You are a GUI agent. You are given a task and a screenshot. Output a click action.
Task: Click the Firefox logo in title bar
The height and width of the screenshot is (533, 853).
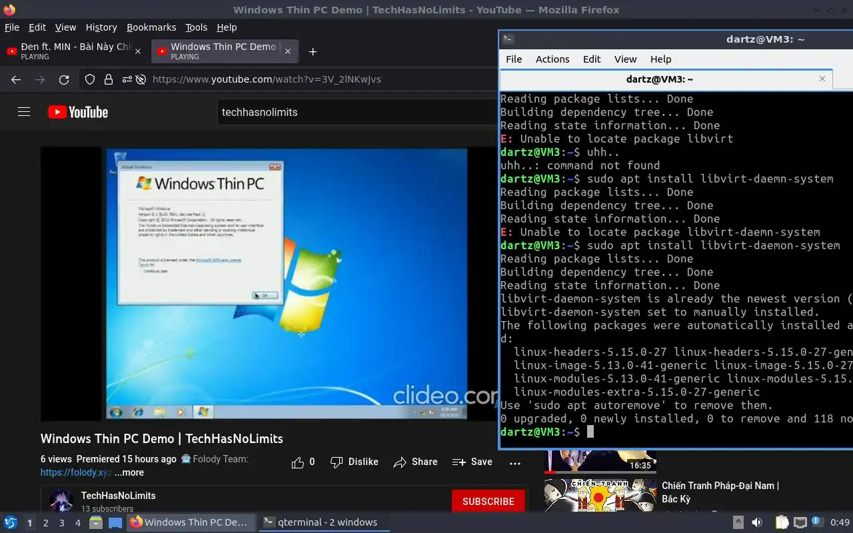(9, 10)
